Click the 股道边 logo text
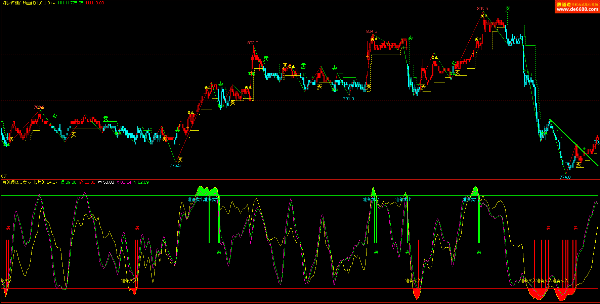 click(564, 4)
